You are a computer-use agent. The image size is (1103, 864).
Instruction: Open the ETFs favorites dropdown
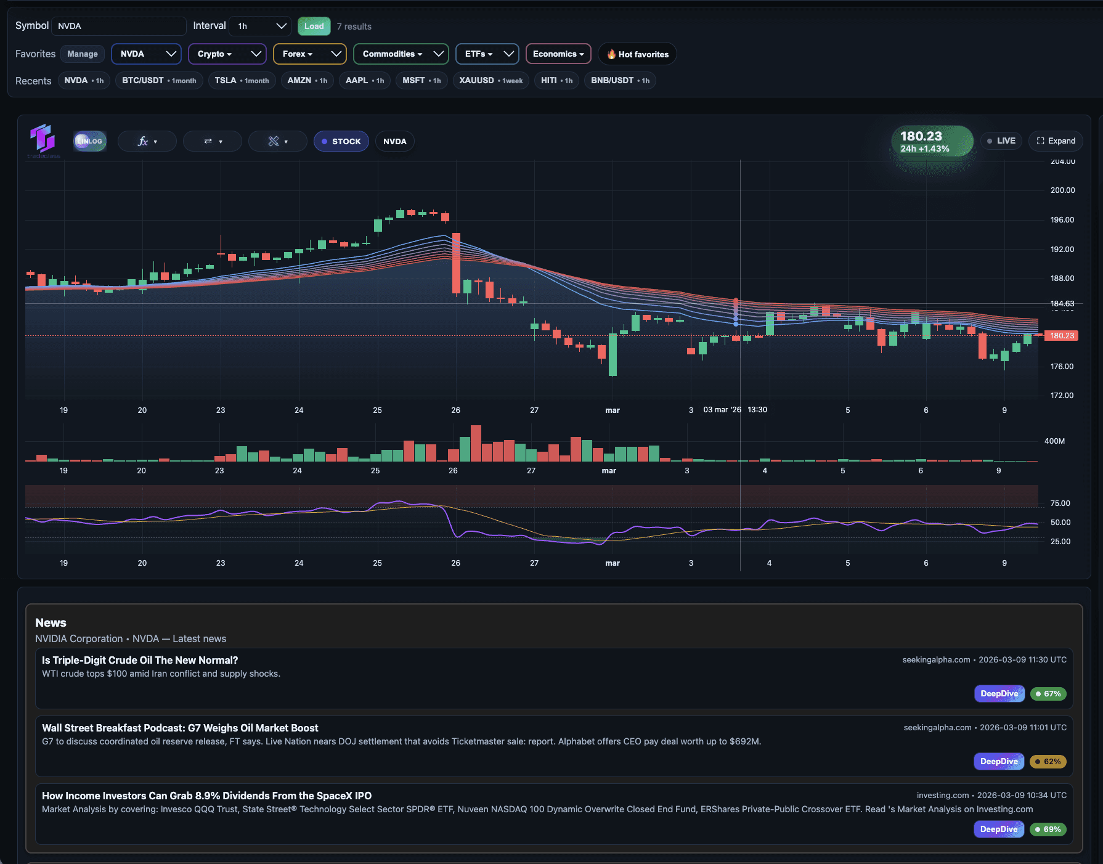coord(487,54)
